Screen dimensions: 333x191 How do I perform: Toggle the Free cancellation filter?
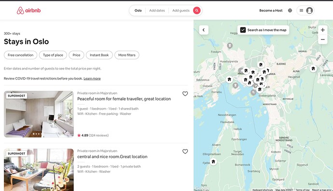pyautogui.click(x=21, y=55)
